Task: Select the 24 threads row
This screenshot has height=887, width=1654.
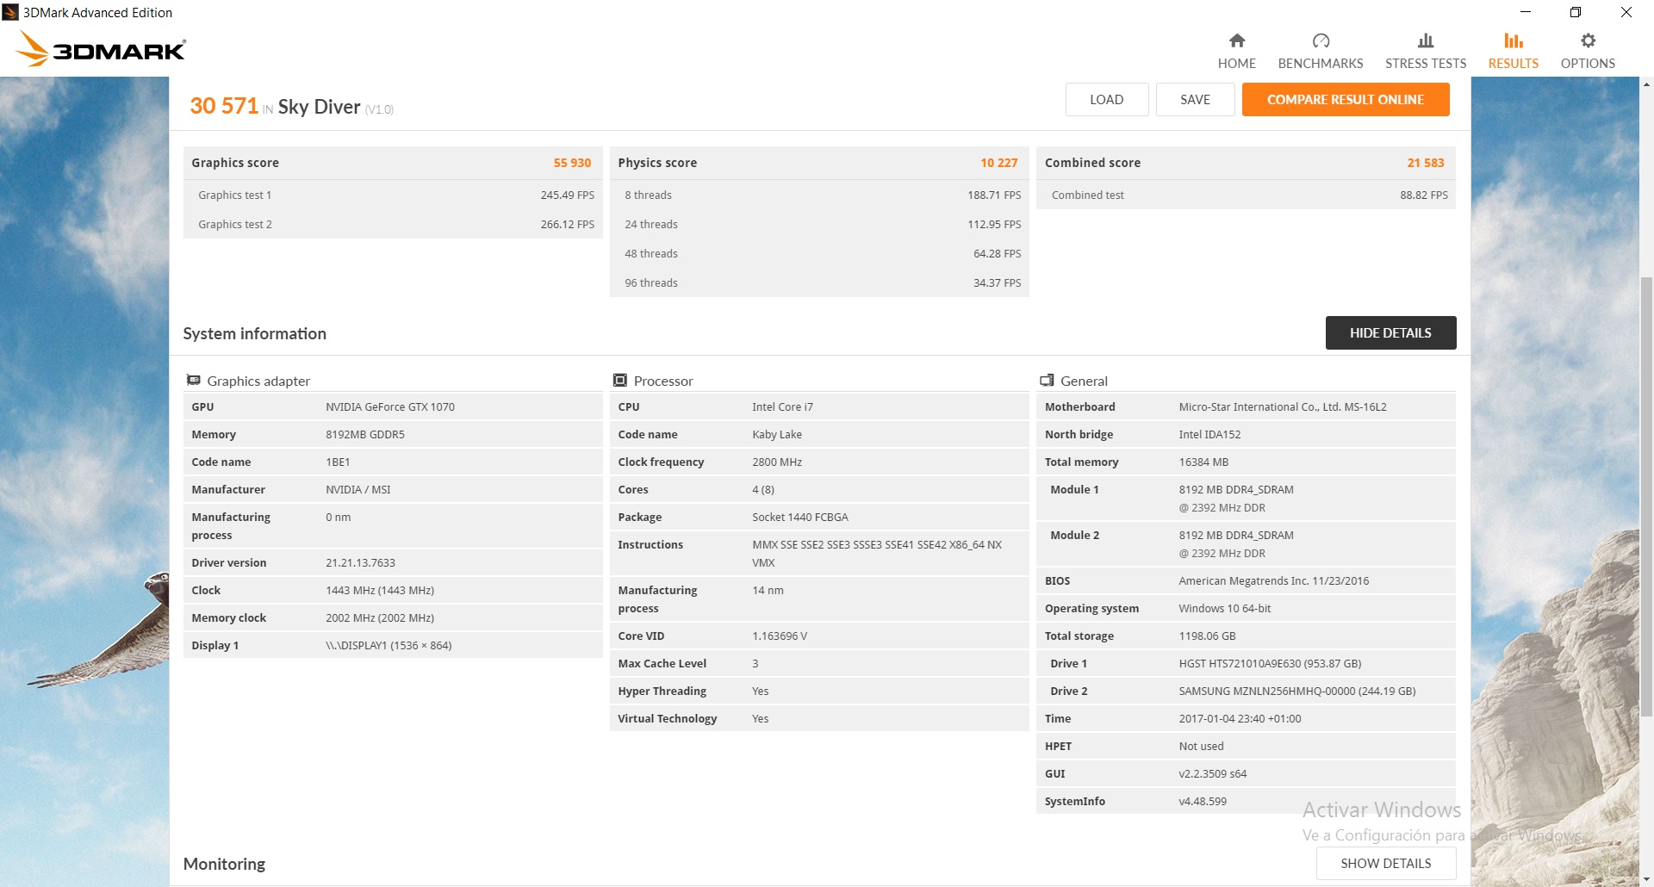Action: 819,224
